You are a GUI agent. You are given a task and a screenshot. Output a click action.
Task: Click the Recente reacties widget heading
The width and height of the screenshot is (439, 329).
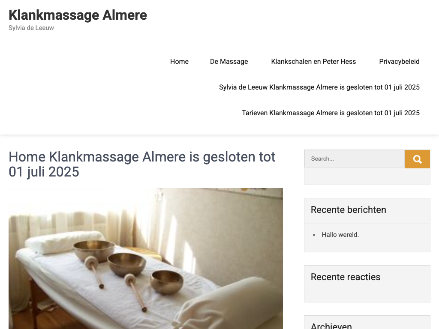(x=346, y=277)
